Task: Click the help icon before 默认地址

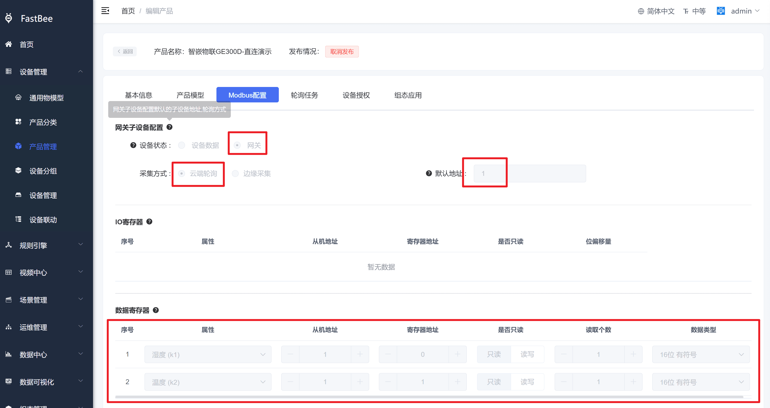Action: tap(429, 173)
